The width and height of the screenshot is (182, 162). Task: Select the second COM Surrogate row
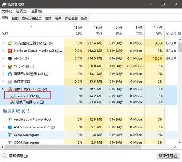point(88,142)
